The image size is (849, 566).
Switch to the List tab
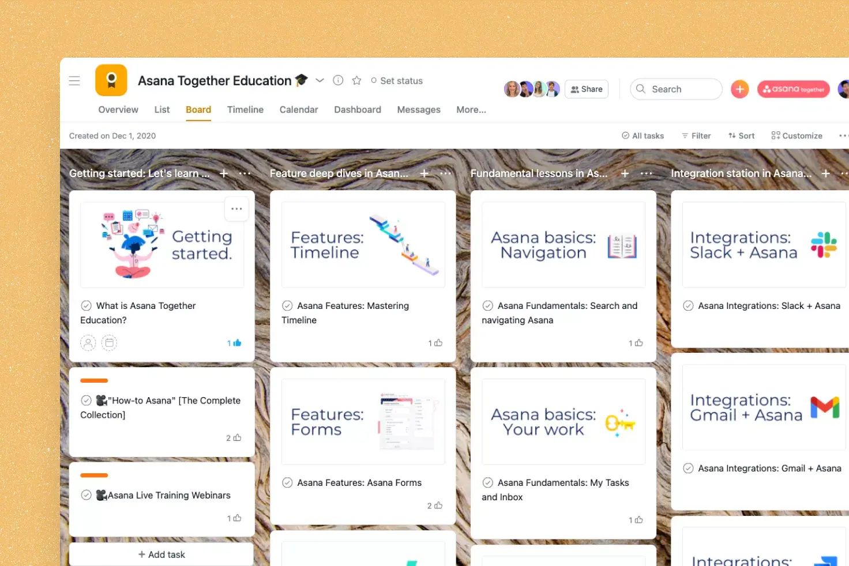click(x=162, y=110)
